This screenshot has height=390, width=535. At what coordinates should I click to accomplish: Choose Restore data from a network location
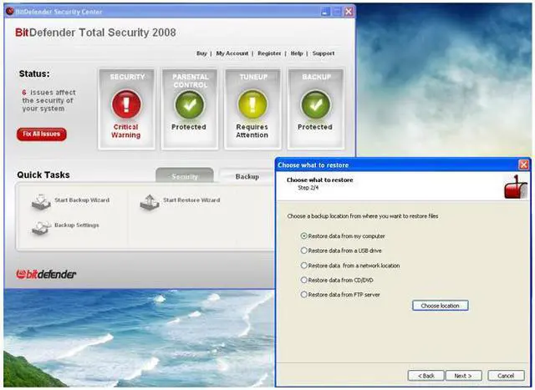(x=304, y=265)
